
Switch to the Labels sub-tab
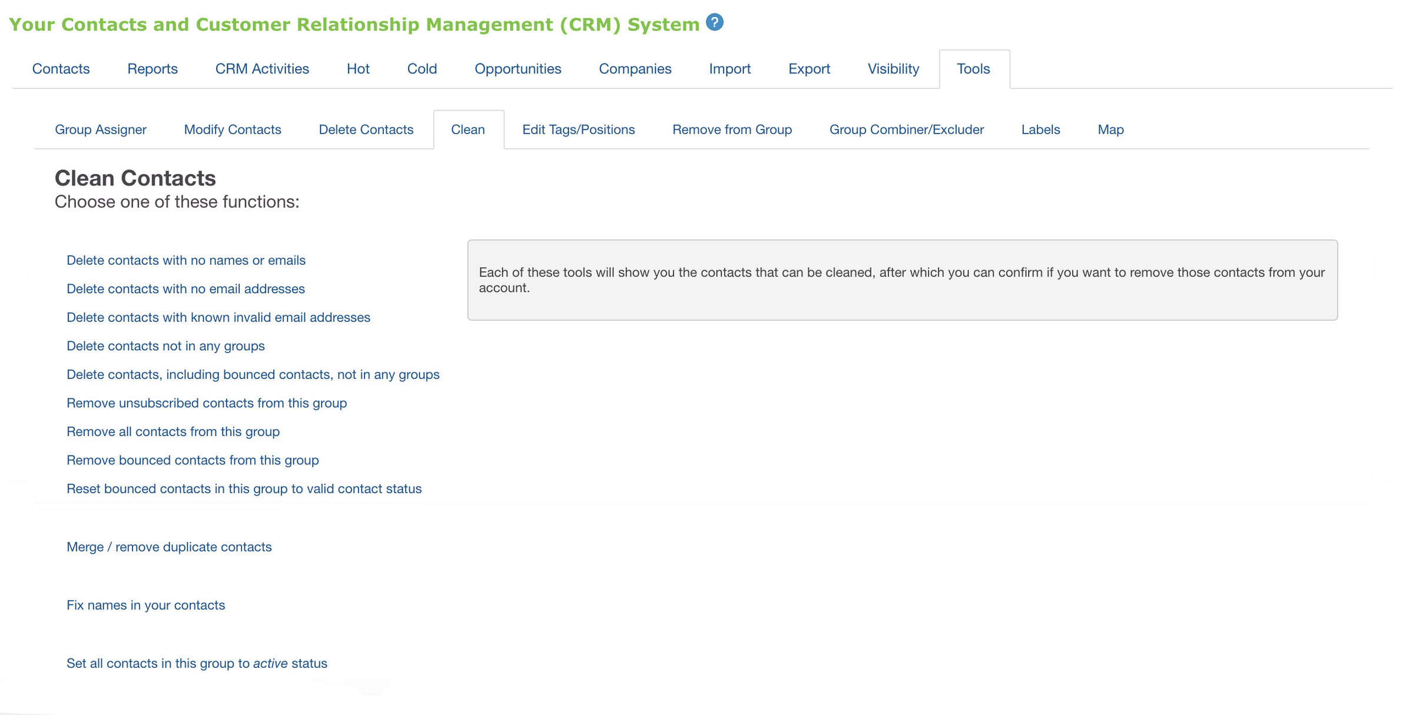tap(1041, 129)
